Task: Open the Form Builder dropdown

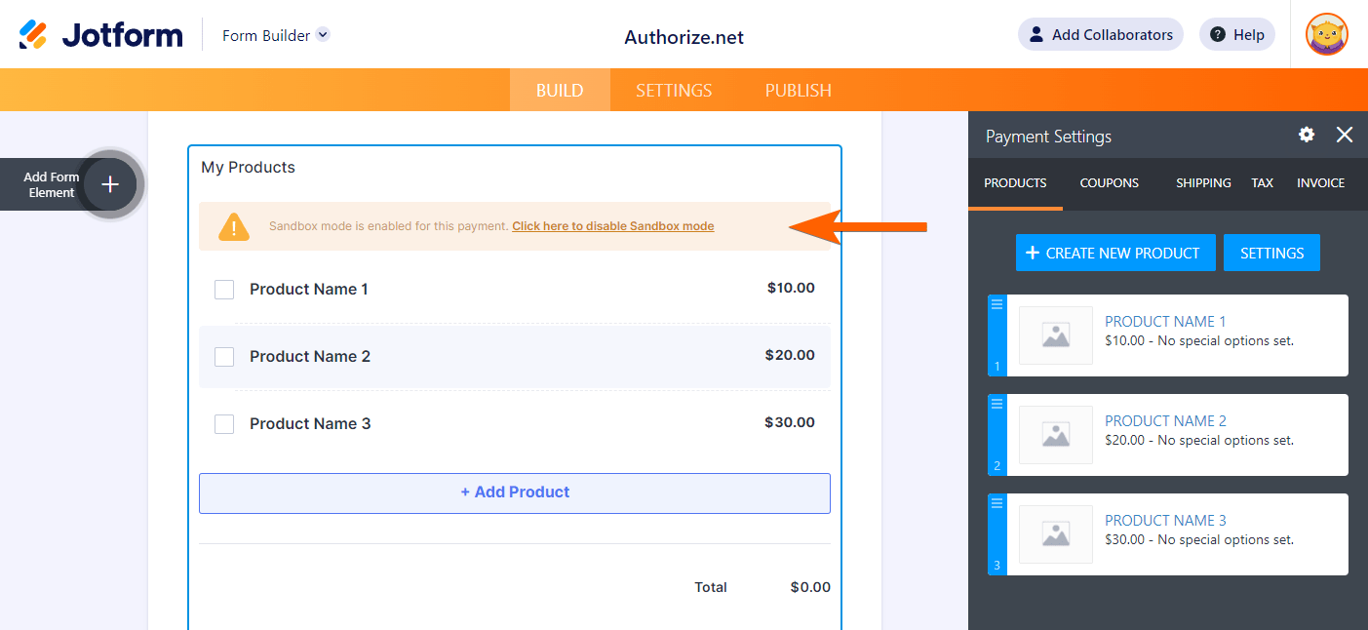Action: 275,33
